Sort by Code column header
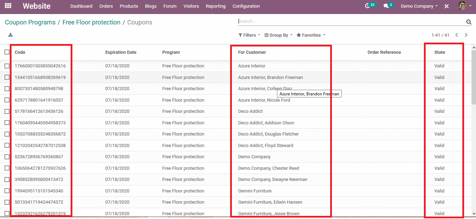Viewport: 476px width, 219px height. click(x=20, y=52)
